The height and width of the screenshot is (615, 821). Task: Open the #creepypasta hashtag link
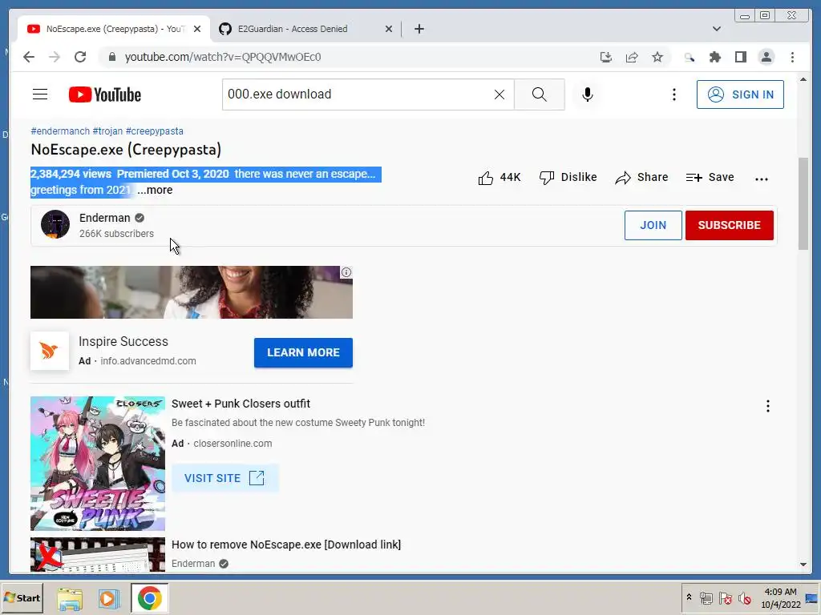[x=155, y=131]
